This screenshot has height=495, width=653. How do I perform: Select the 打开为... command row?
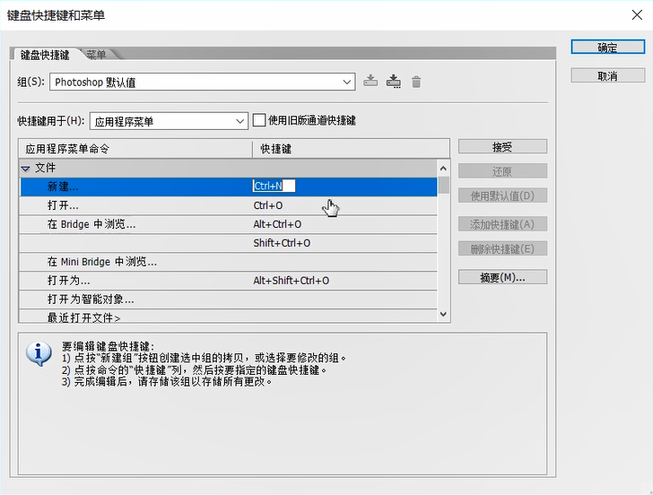pyautogui.click(x=228, y=281)
